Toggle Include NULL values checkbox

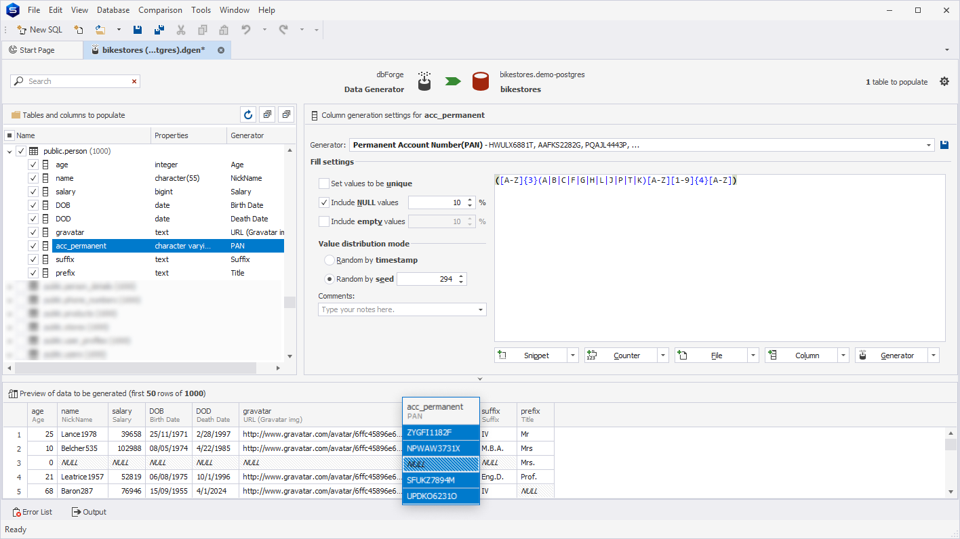324,202
